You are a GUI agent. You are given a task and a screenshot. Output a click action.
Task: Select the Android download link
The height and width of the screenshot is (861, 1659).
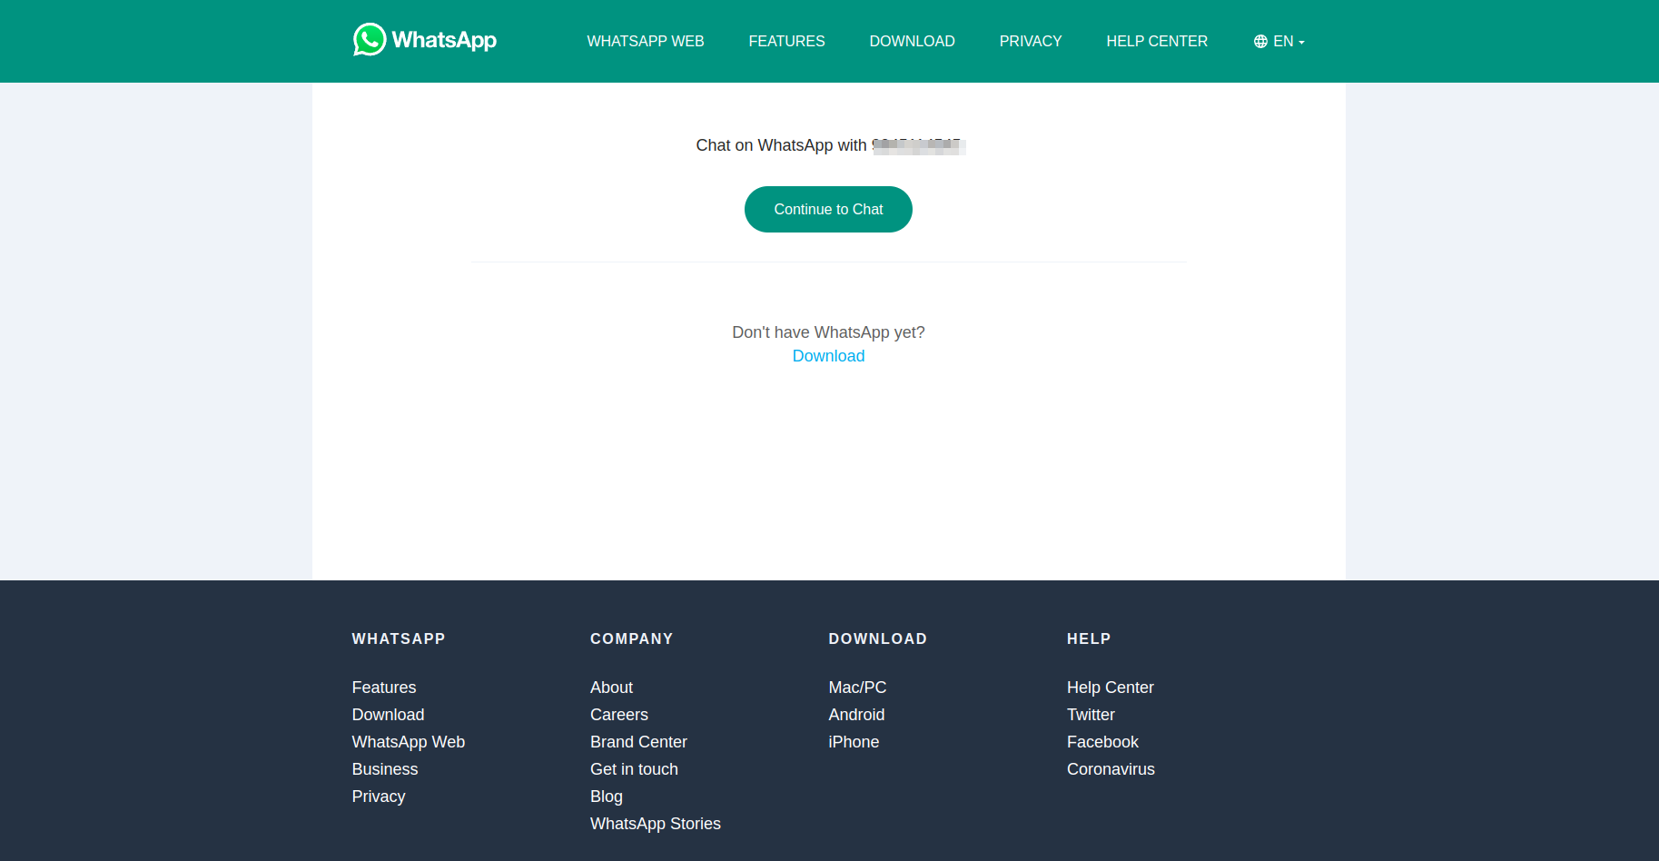coord(856,715)
